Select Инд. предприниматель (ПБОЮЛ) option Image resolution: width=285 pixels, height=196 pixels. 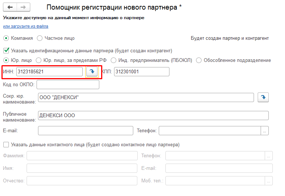pyautogui.click(x=114, y=60)
